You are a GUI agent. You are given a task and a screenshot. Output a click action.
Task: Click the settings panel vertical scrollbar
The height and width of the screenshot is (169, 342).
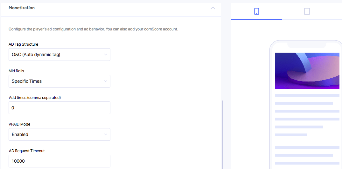click(222, 134)
